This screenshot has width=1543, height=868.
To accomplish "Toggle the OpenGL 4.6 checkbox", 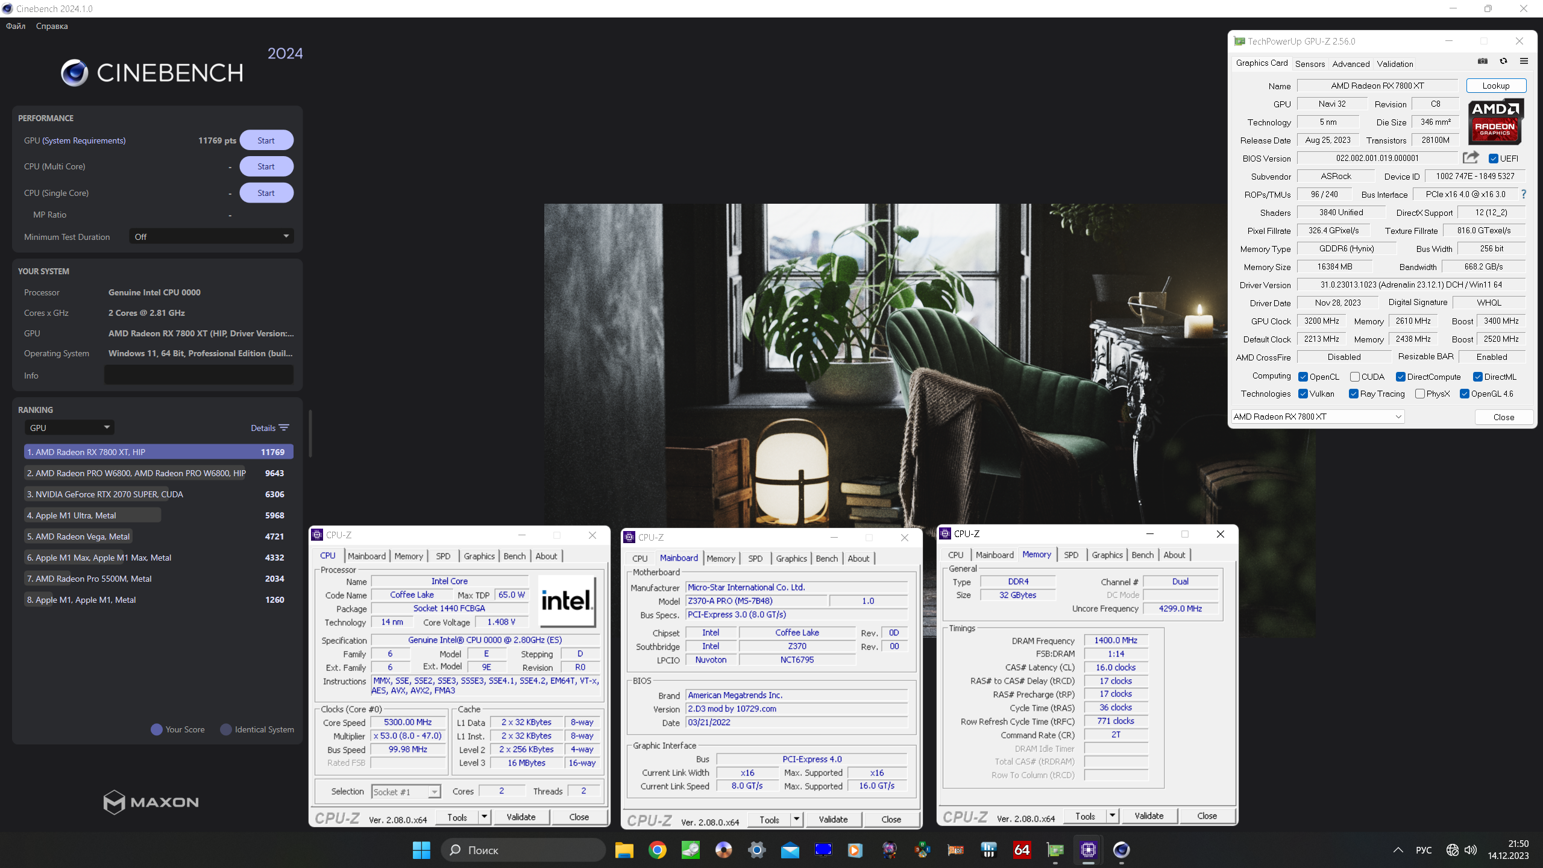I will coord(1465,394).
